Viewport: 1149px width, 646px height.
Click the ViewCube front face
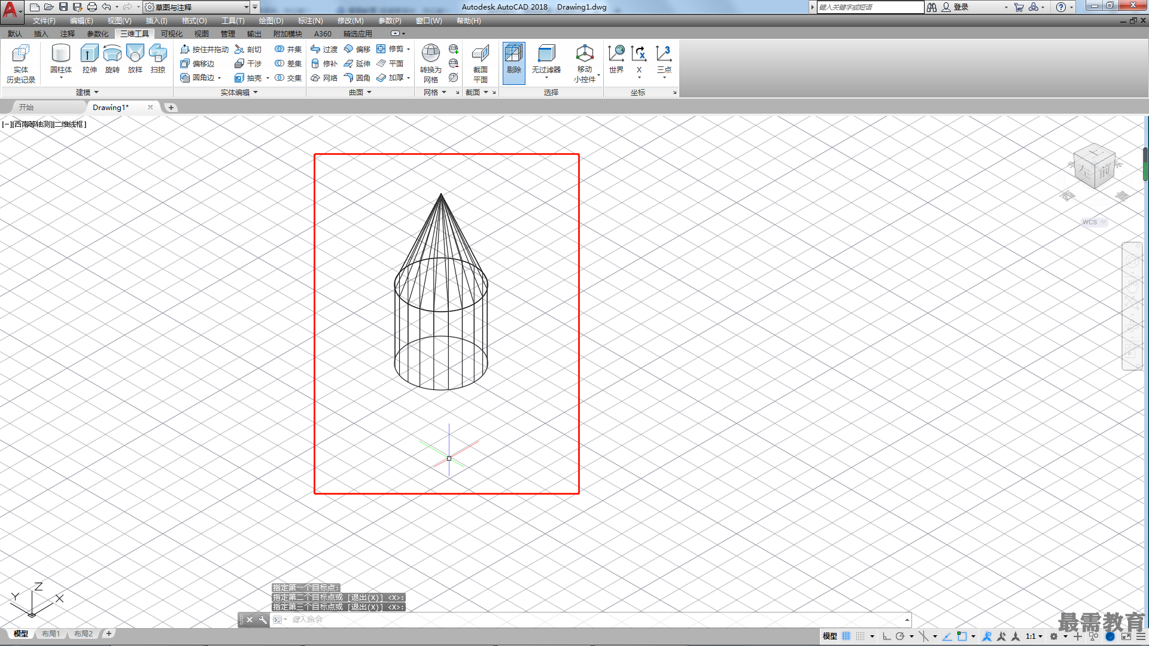coord(1104,171)
